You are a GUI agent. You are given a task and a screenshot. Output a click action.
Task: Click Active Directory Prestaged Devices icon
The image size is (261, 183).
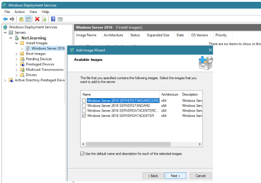pos(11,80)
